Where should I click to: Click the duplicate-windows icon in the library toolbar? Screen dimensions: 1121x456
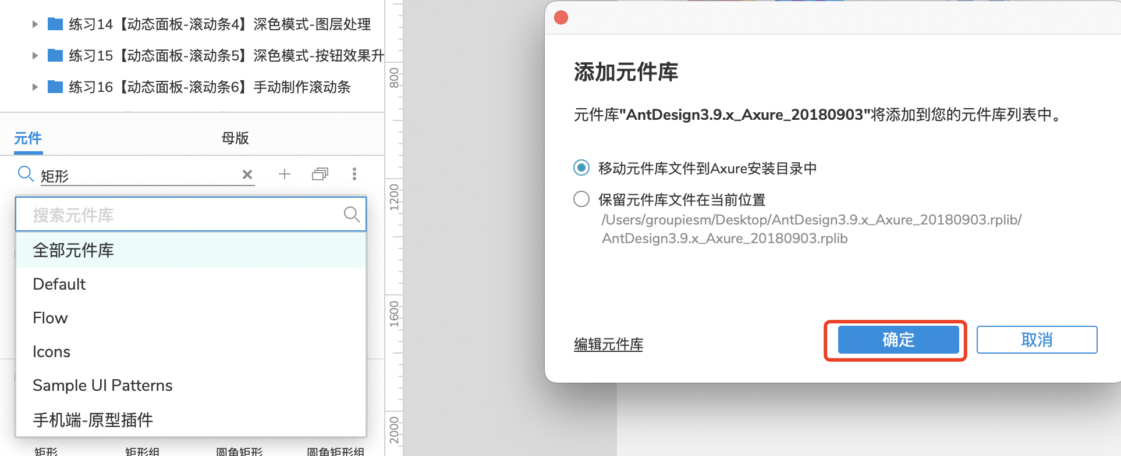[320, 174]
